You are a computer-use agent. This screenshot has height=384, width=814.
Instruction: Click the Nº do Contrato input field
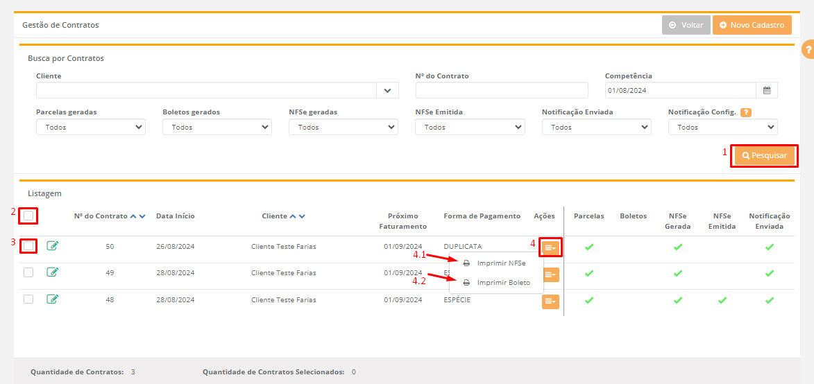click(x=502, y=90)
